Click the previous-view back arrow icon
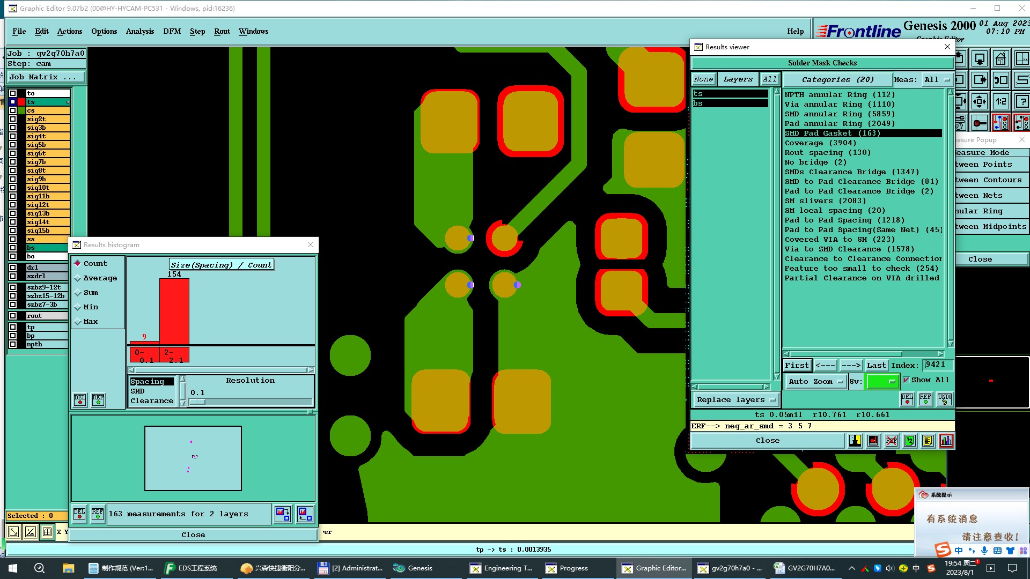 [x=1000, y=80]
